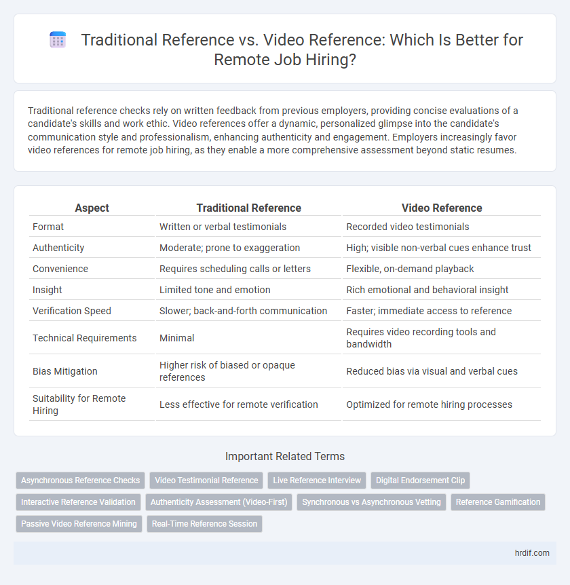Open the Video Testimonial Reference tag
This screenshot has height=585, width=570.
pos(206,480)
